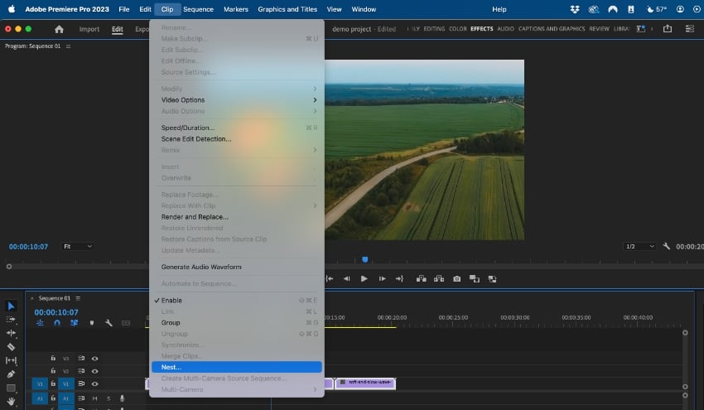Image resolution: width=704 pixels, height=410 pixels.
Task: Play the program monitor
Action: click(x=364, y=279)
